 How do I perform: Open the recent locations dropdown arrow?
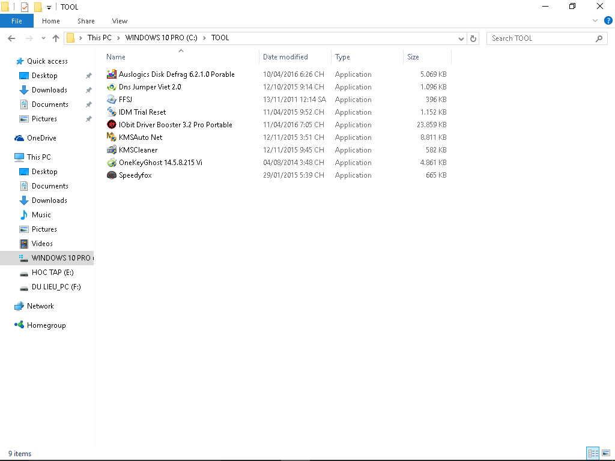[43, 38]
